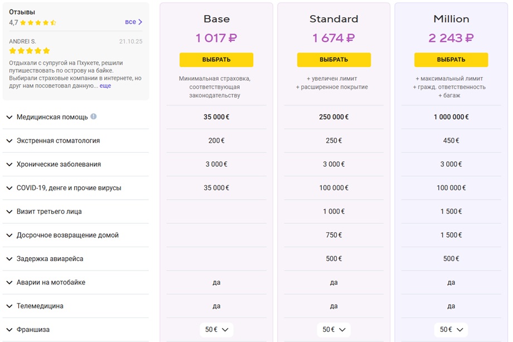Expand the Экстренная стоматология row
The image size is (513, 342).
click(76, 141)
